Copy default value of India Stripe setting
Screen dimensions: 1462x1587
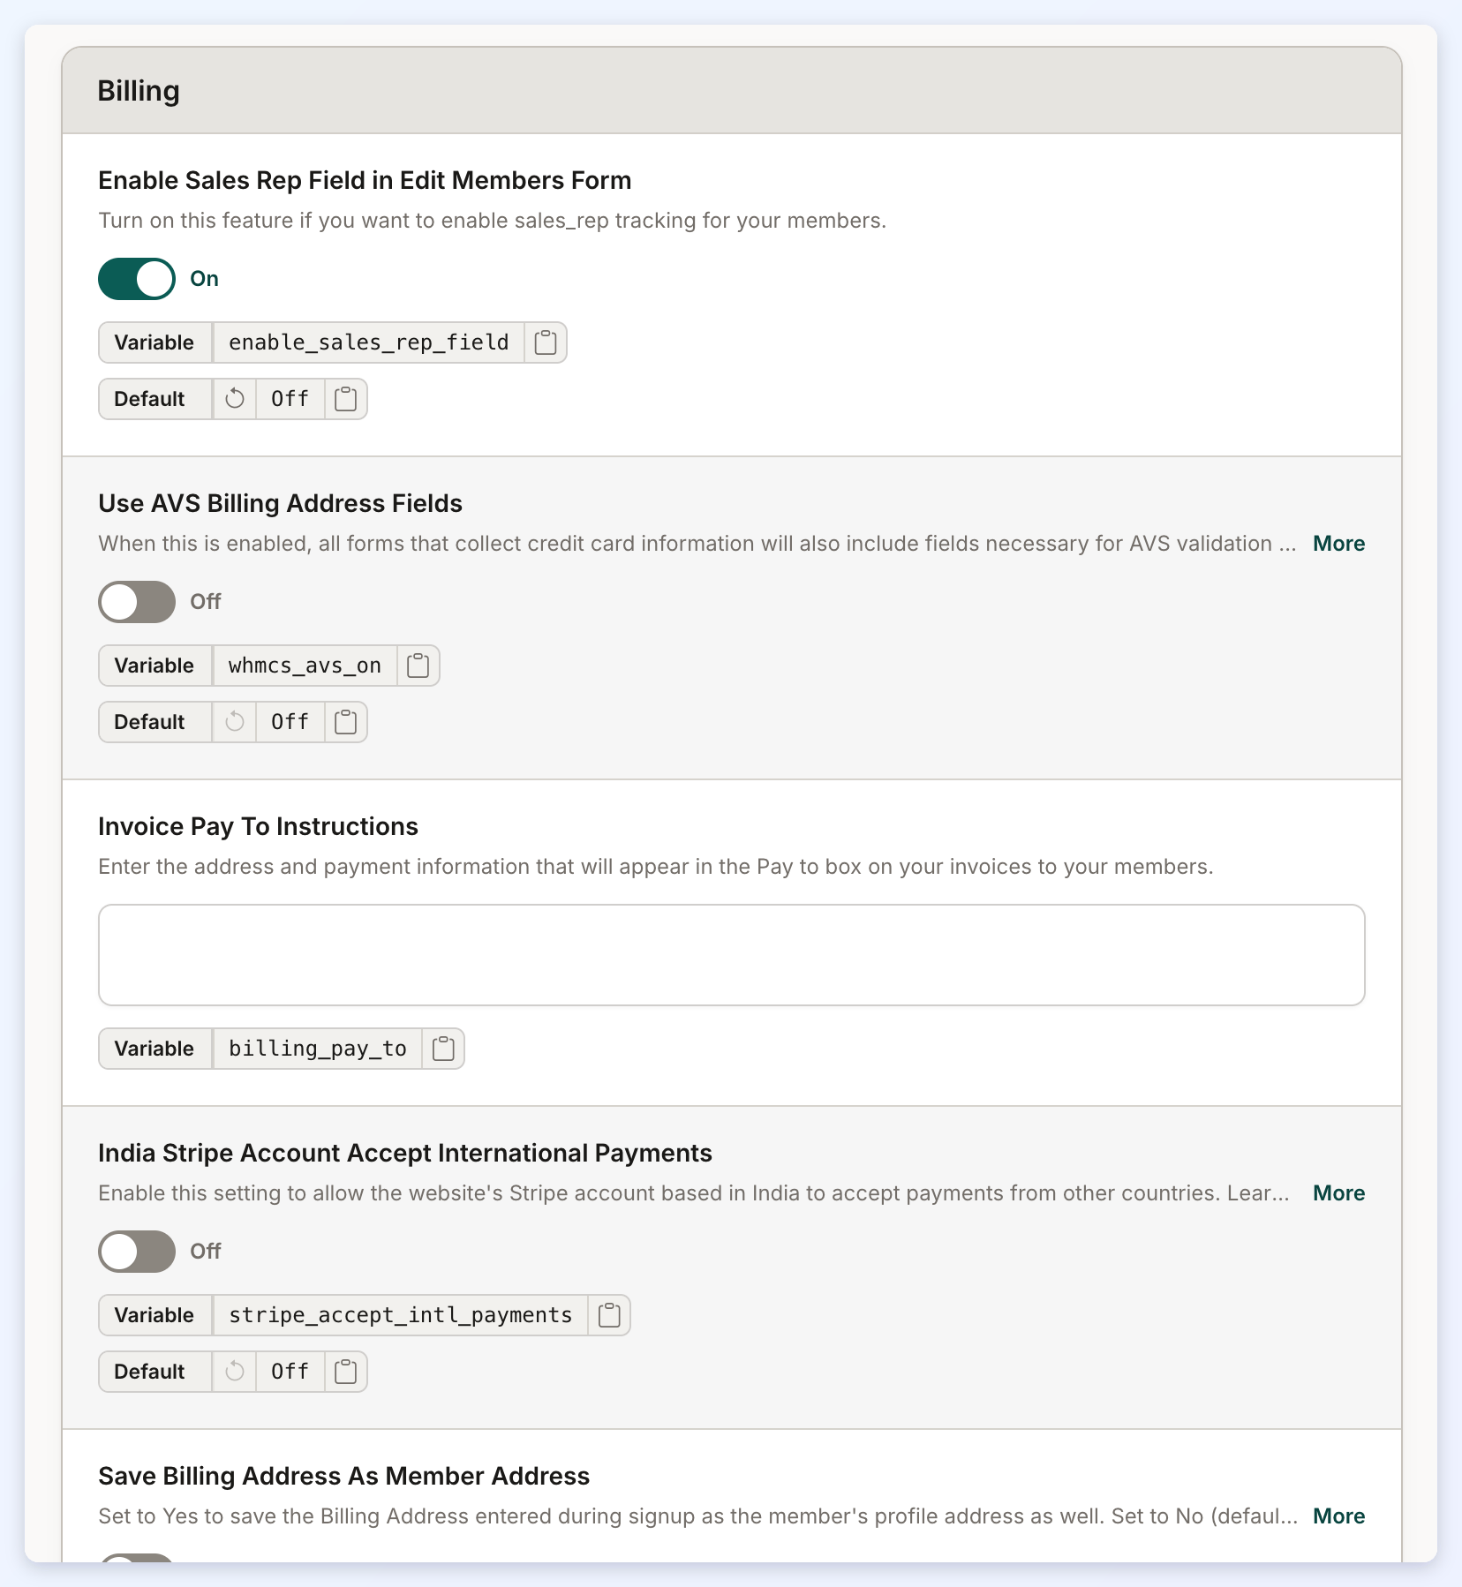(346, 1372)
